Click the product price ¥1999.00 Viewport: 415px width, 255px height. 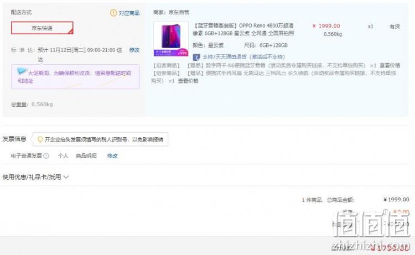tap(326, 26)
